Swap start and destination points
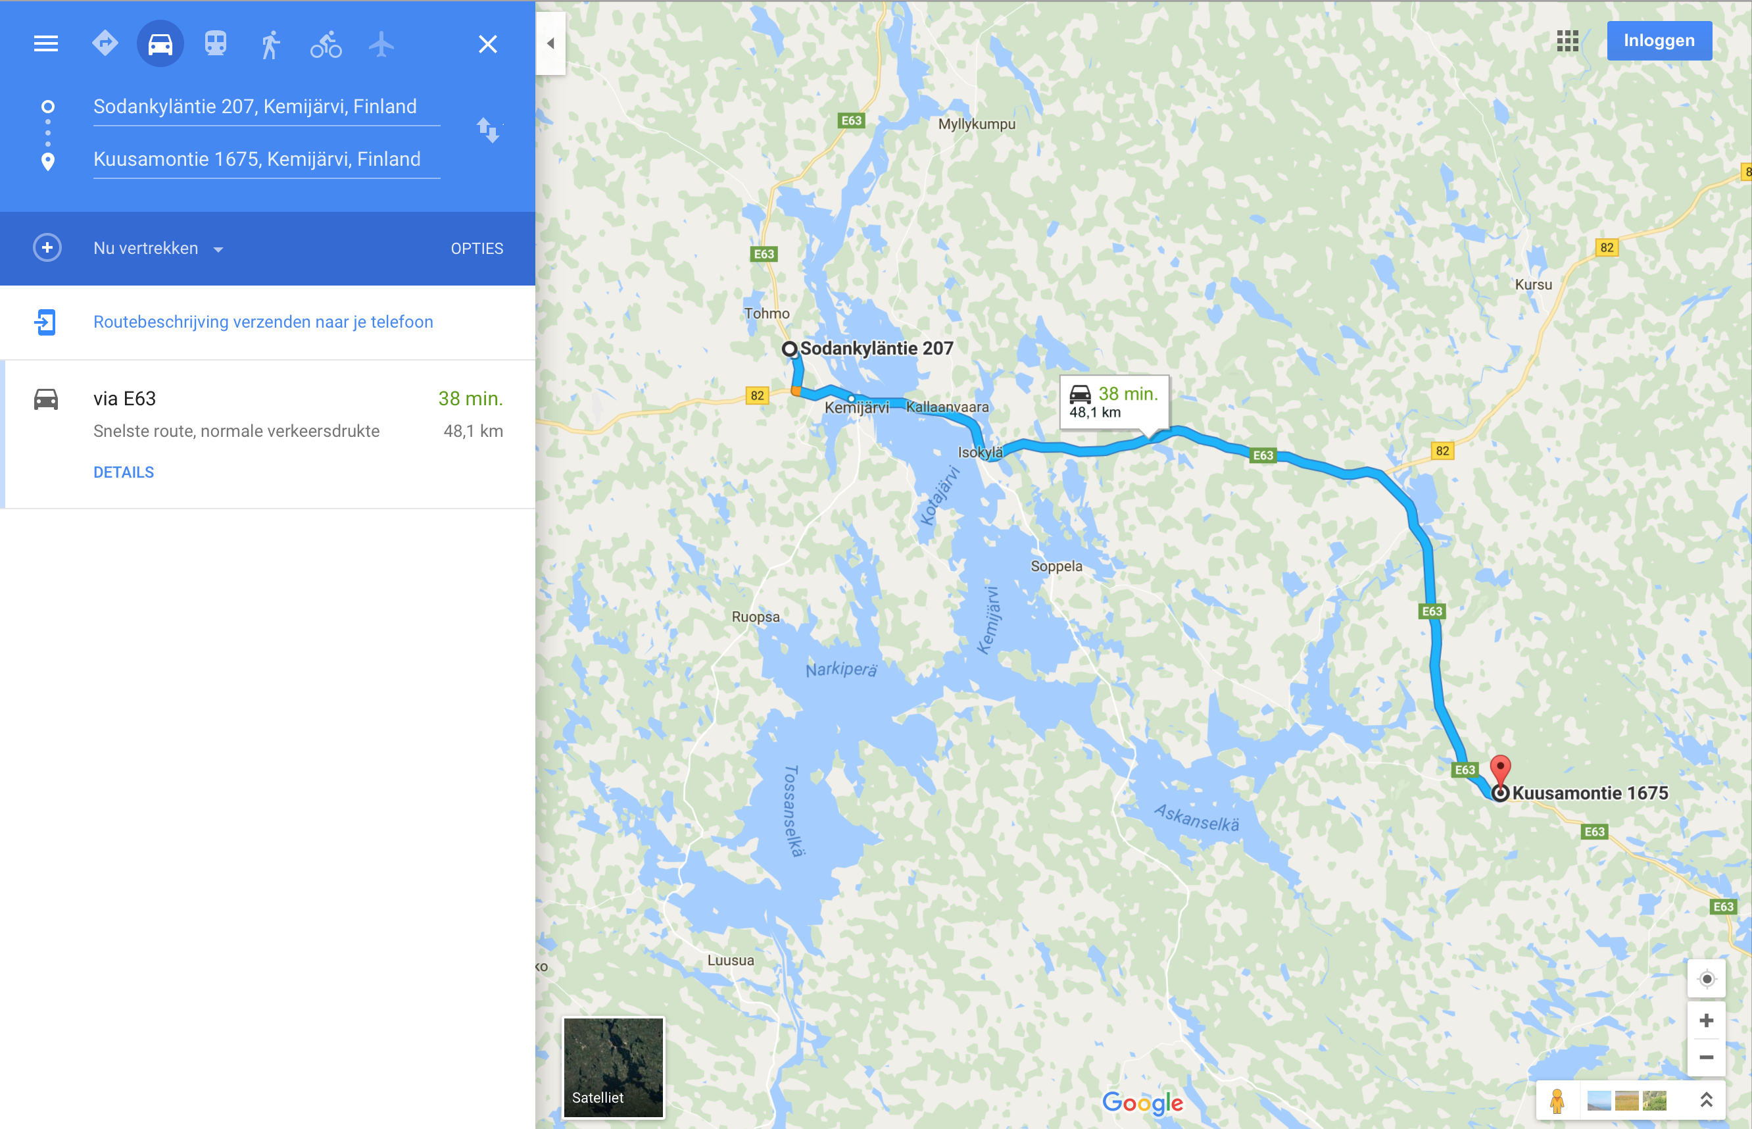Image resolution: width=1752 pixels, height=1129 pixels. click(x=488, y=130)
